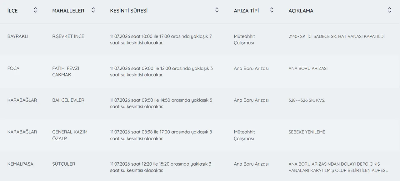Click SEBEKE YENİLEME description
The height and width of the screenshot is (181, 400).
[x=307, y=132]
